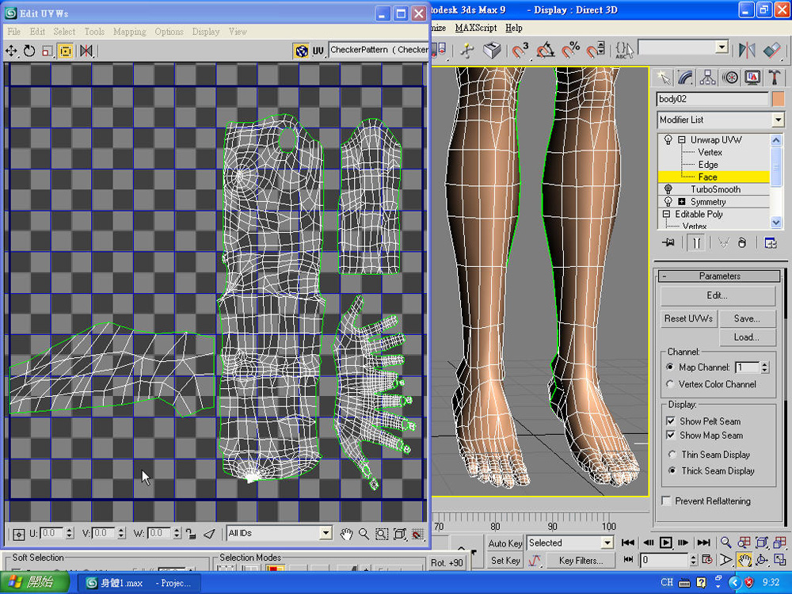This screenshot has width=792, height=594.
Task: Click Arc Rotate viewport control icon
Action: 762,560
